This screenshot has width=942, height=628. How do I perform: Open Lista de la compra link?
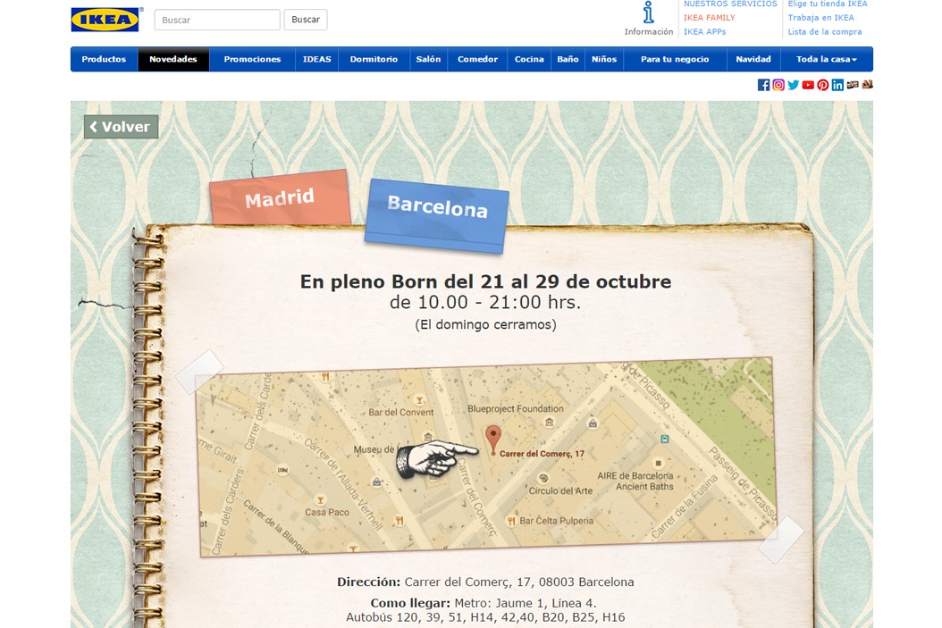pyautogui.click(x=825, y=32)
